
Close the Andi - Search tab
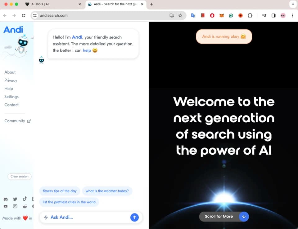(x=142, y=4)
